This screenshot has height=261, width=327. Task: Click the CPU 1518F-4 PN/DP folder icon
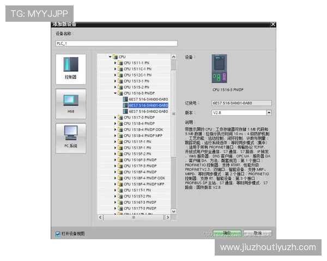coord(120,172)
